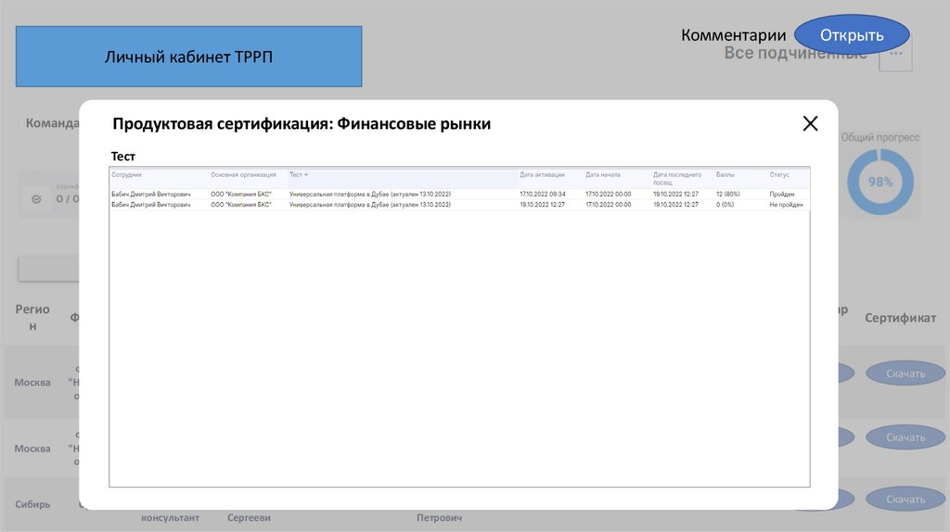Sort by the Сотрудник column header

coord(126,175)
